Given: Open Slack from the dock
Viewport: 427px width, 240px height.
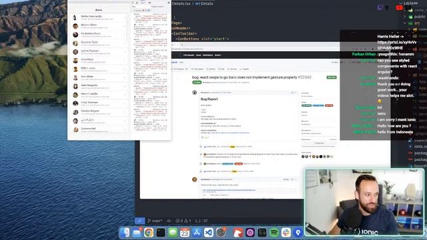Looking at the screenshot, I should pos(286,233).
